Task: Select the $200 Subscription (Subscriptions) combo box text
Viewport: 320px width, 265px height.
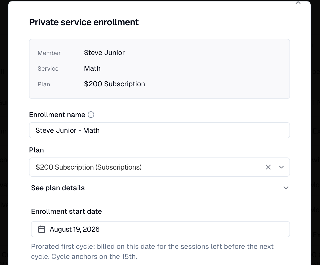Action: tap(89, 167)
